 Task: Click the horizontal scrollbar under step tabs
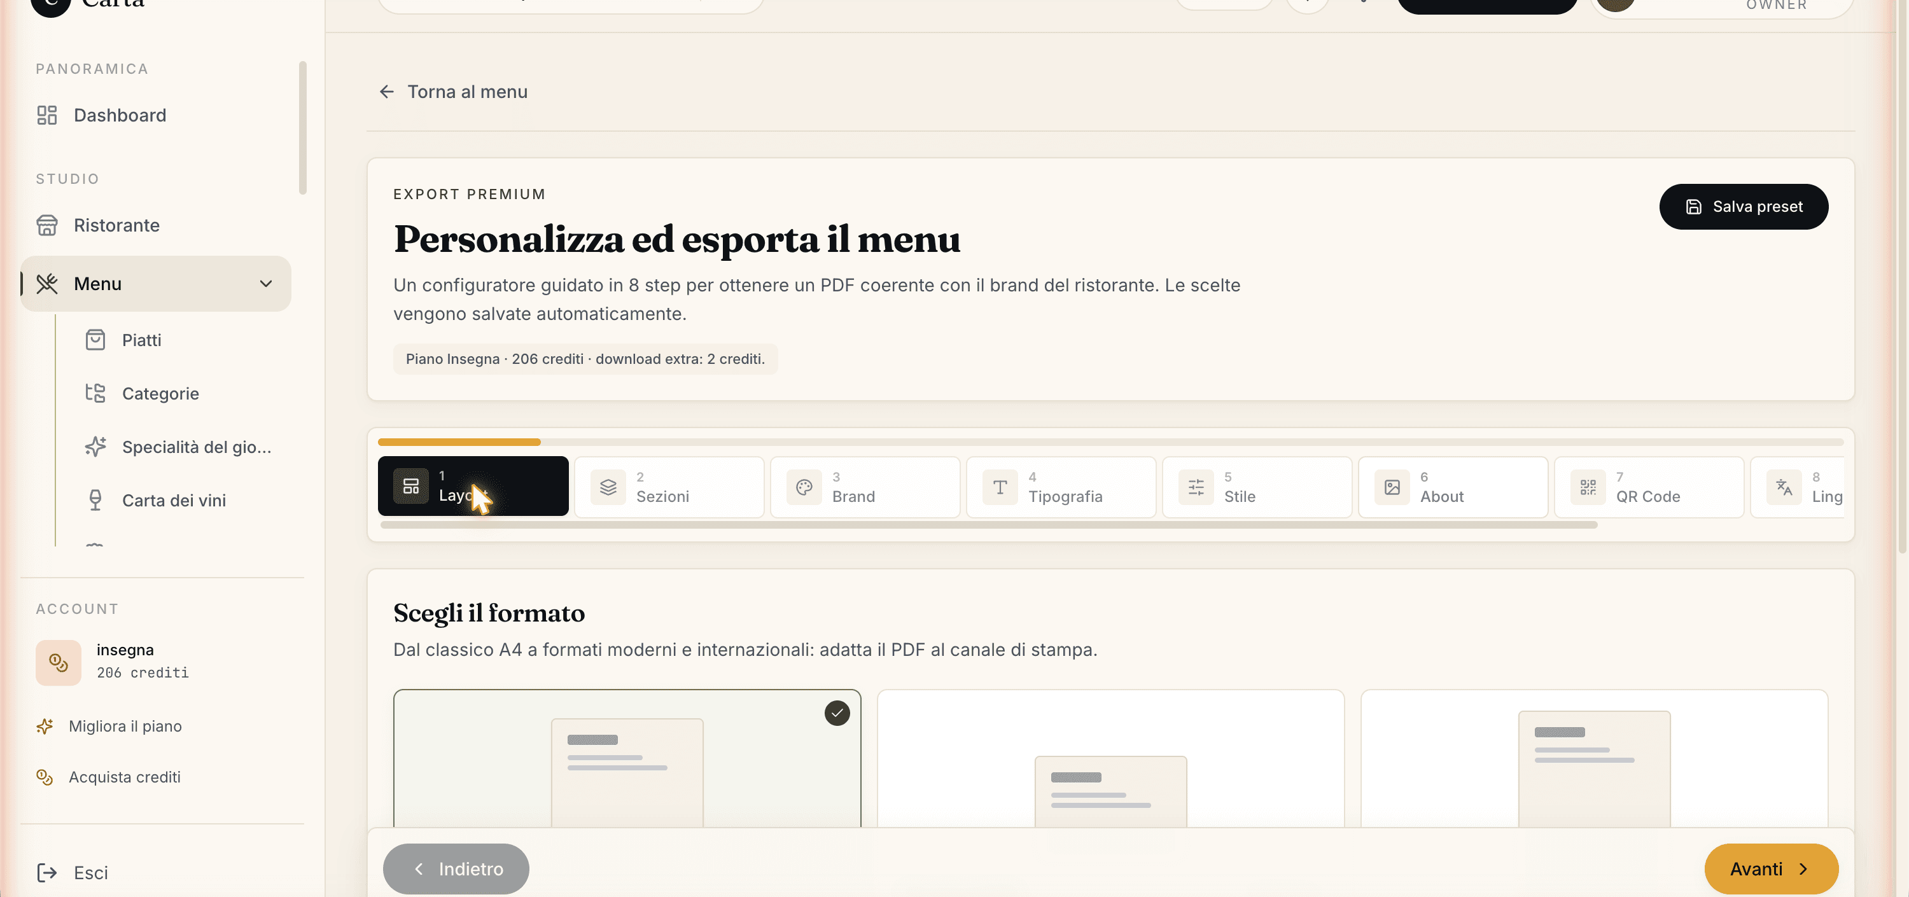point(989,525)
